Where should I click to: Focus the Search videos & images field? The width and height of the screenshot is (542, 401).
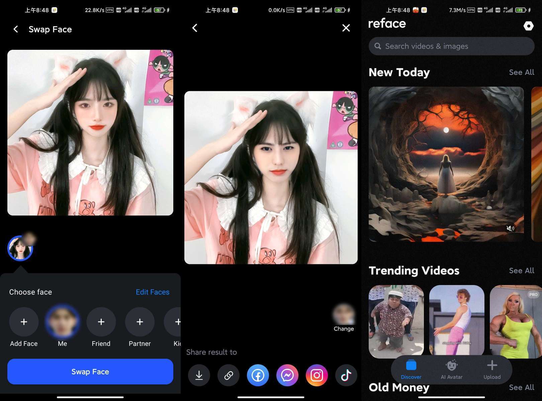[x=451, y=46]
